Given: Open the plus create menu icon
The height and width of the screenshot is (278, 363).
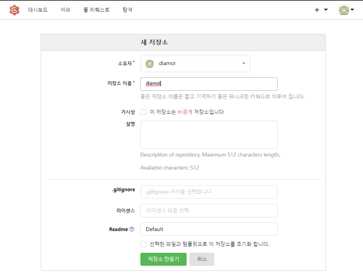Looking at the screenshot, I should click(x=317, y=10).
